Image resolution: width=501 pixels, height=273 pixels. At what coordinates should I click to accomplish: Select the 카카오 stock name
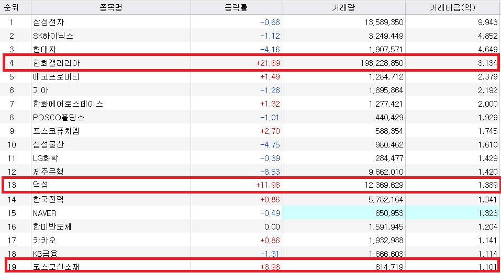click(x=44, y=241)
